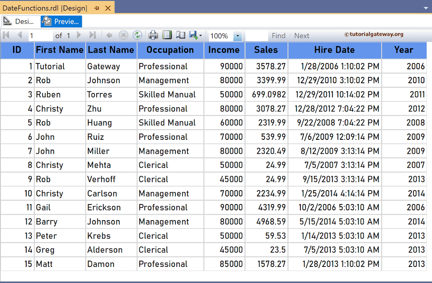
Task: Jump to the last page of the report
Action: click(93, 35)
